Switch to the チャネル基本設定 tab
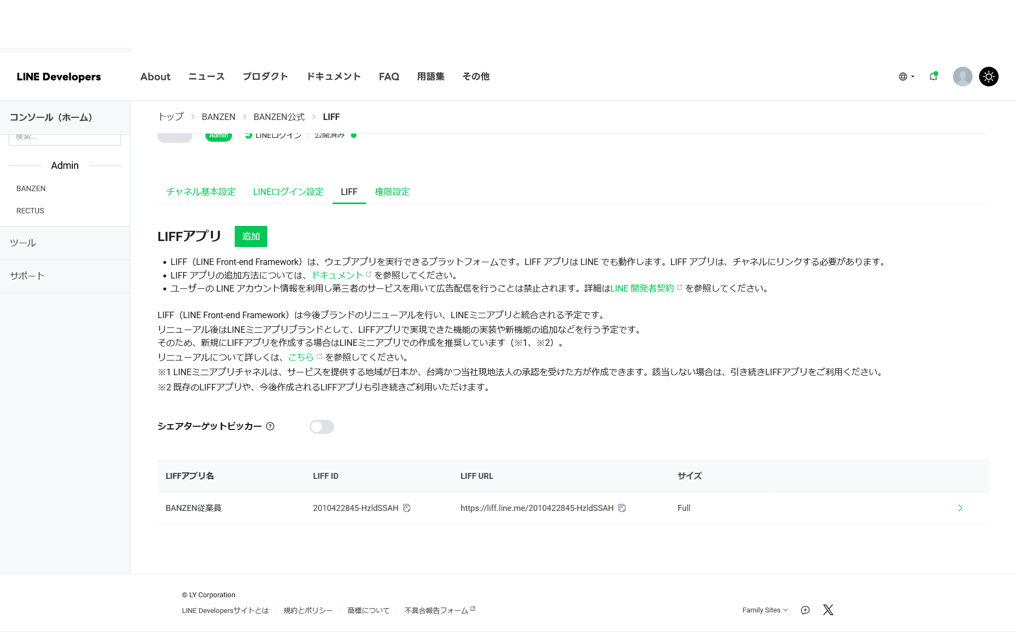 click(201, 192)
